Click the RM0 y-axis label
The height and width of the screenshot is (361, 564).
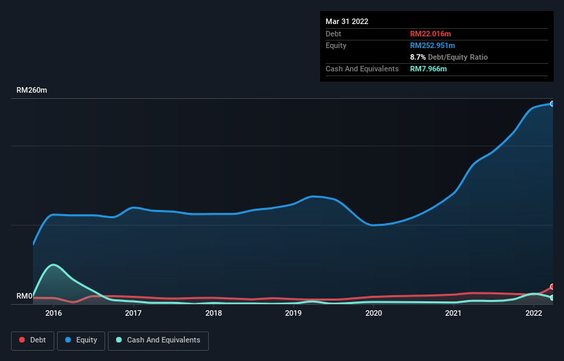[x=25, y=296]
